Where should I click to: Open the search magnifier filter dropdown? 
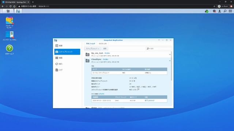pos(148,48)
